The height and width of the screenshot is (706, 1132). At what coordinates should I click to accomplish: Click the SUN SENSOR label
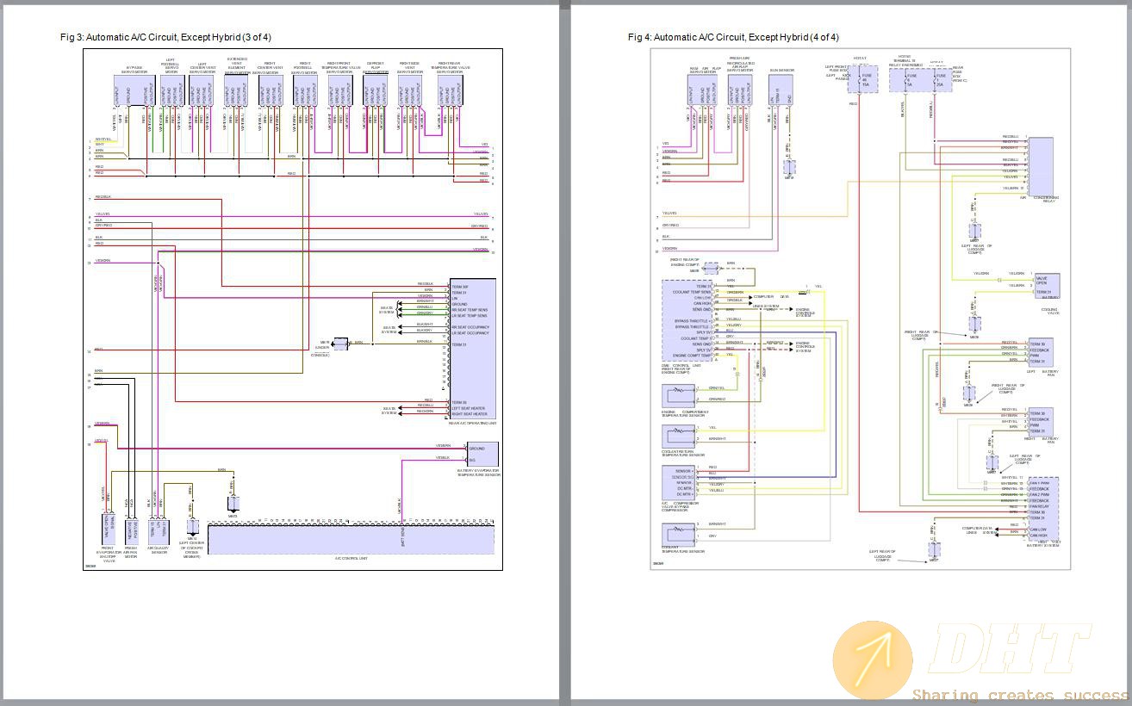pos(781,71)
